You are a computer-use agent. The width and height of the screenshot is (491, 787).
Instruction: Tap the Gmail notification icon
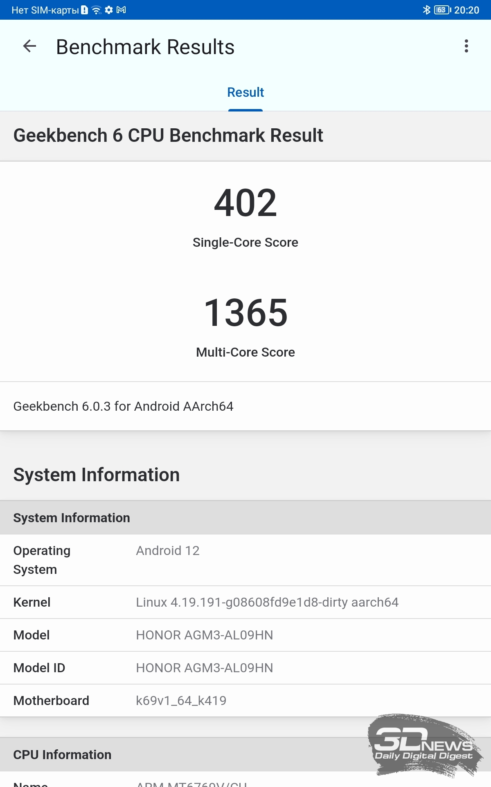(x=121, y=10)
